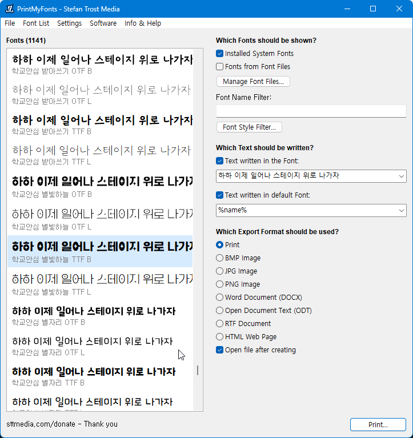Uncheck Installed System Fonts checkbox
Viewport: 413px width, 438px height.
[219, 53]
